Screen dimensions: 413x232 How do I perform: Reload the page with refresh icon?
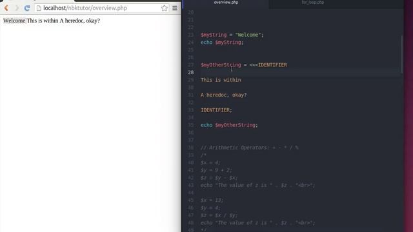(27, 8)
